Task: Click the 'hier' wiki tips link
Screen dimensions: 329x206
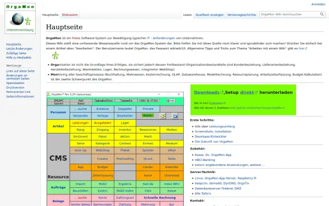Action: (303, 48)
